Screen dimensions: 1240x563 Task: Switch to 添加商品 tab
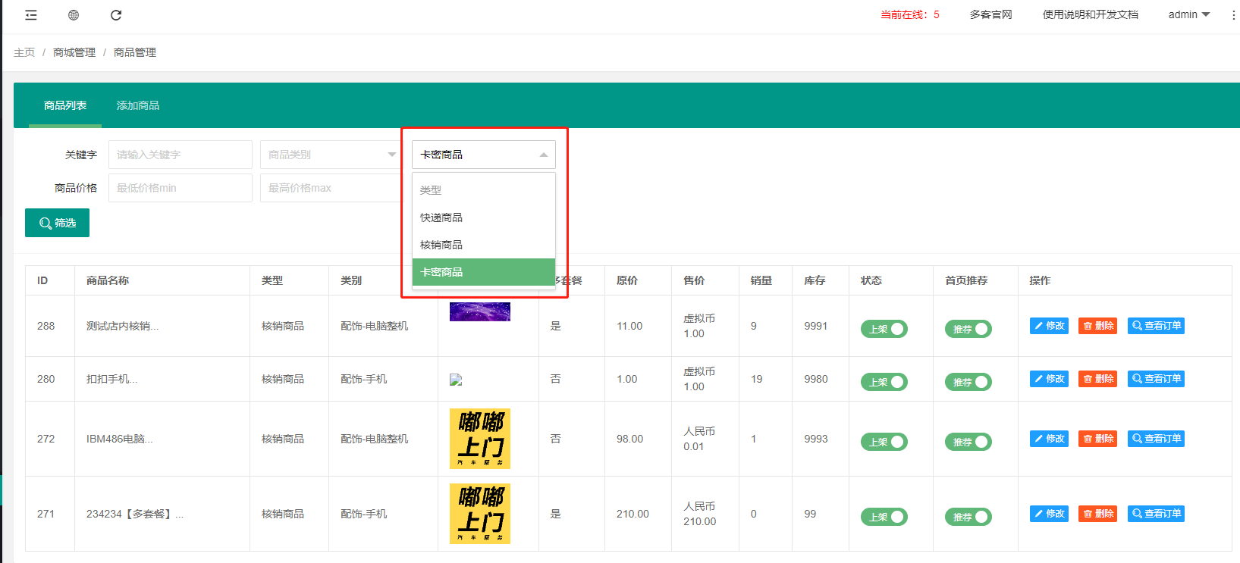[138, 105]
